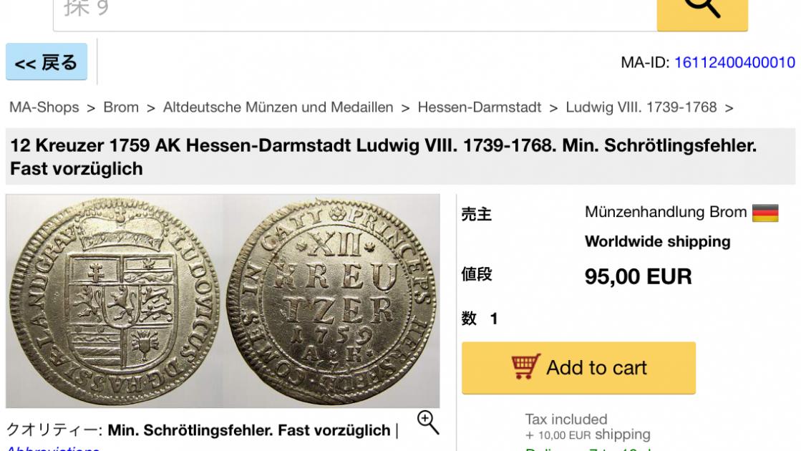
Task: Open the MA-ID 16112400400010 link
Action: [x=734, y=62]
